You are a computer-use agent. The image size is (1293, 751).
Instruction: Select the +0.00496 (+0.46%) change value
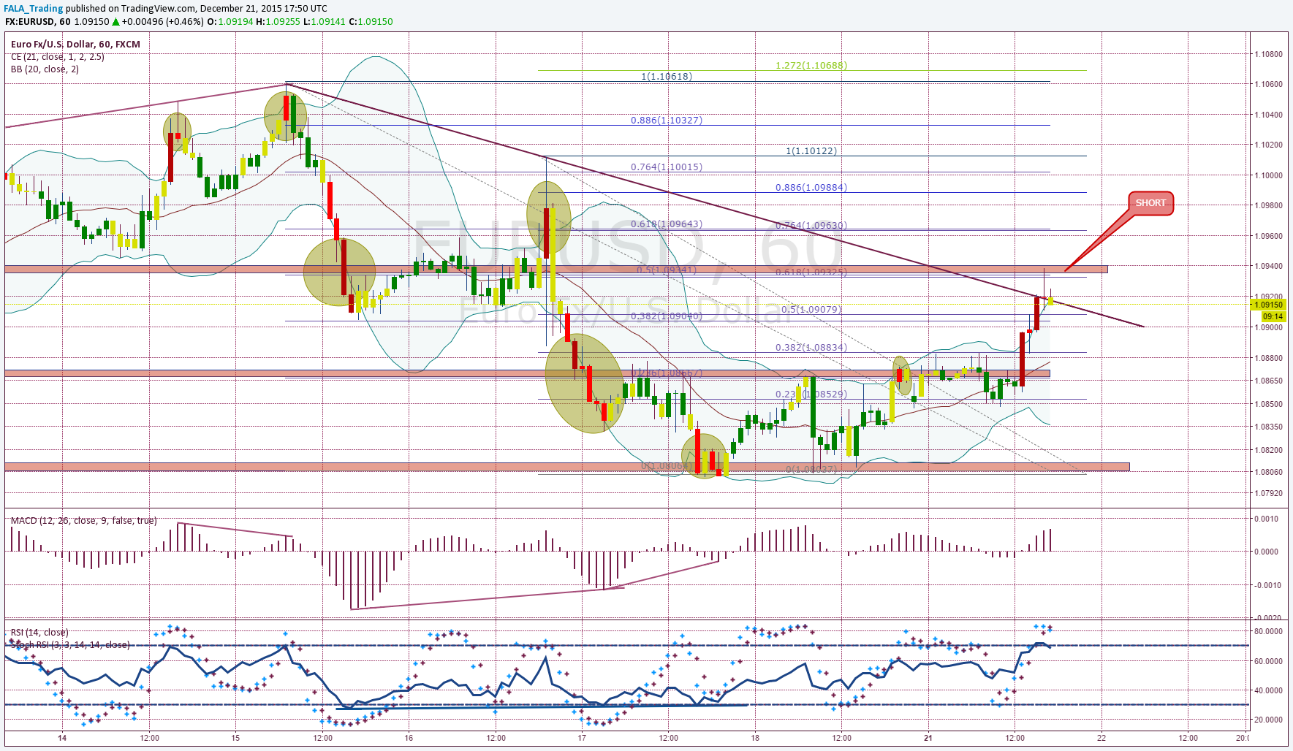tap(163, 21)
